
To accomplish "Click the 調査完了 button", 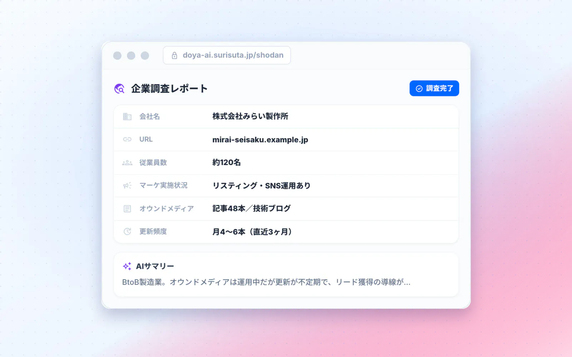I will pyautogui.click(x=434, y=88).
